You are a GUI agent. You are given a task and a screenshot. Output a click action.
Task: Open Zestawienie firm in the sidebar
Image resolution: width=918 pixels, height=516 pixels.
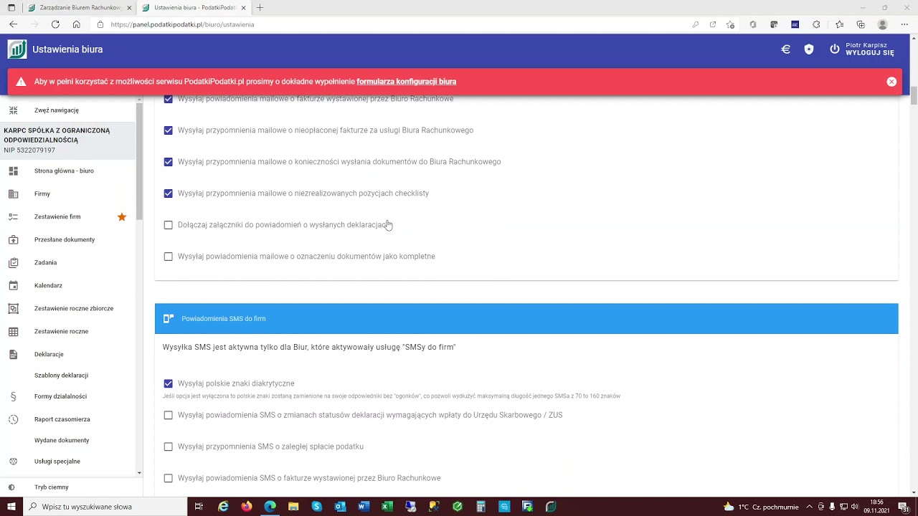point(57,216)
